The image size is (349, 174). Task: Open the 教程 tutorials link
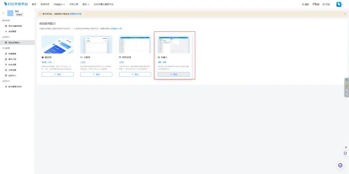[316, 4]
